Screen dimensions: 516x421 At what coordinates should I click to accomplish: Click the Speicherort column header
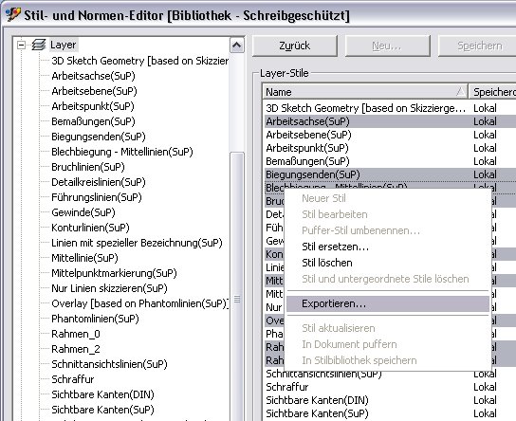492,92
